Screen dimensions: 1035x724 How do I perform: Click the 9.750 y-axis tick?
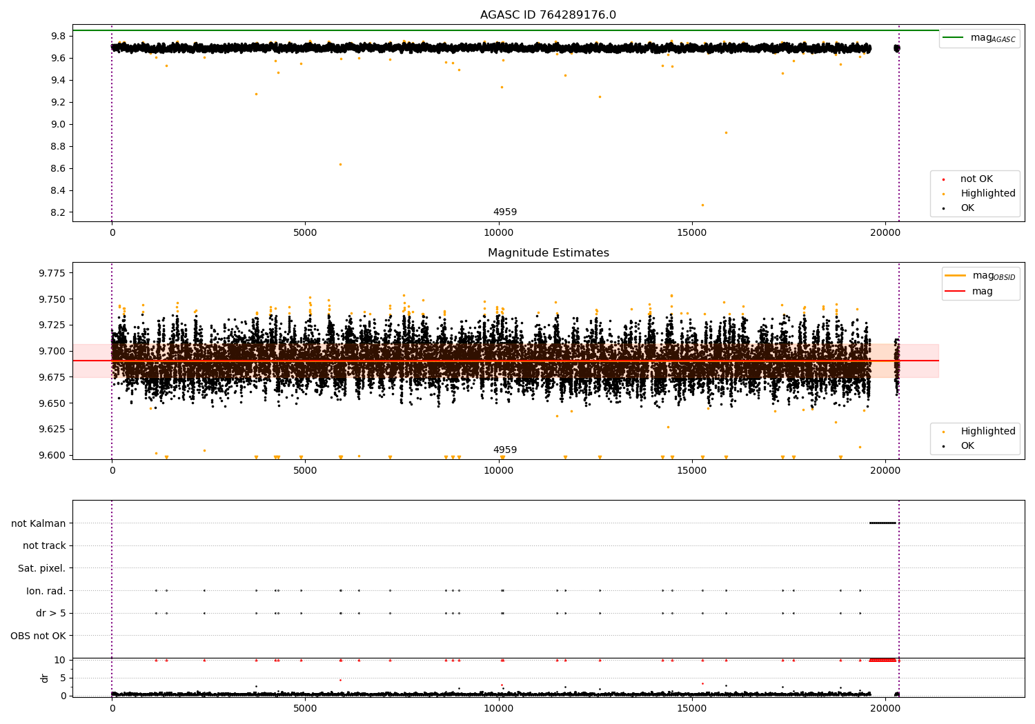(52, 299)
